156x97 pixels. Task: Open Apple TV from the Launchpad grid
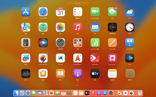tap(95, 73)
